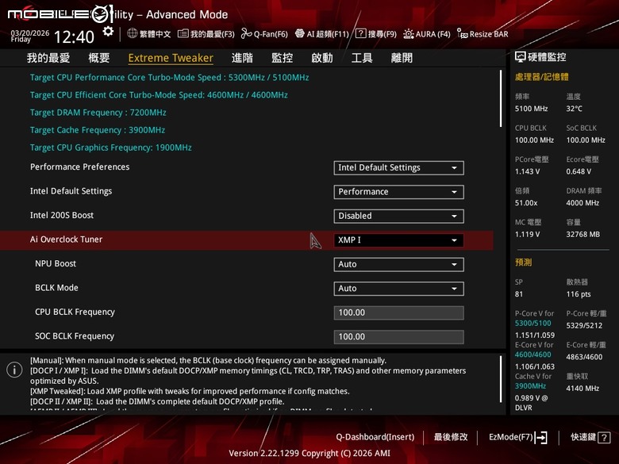Click Target DRAM Frequency : 7200MHz text

tap(98, 113)
